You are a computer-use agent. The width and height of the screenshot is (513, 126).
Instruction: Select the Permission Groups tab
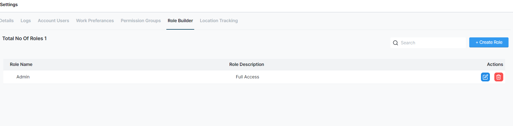click(141, 21)
